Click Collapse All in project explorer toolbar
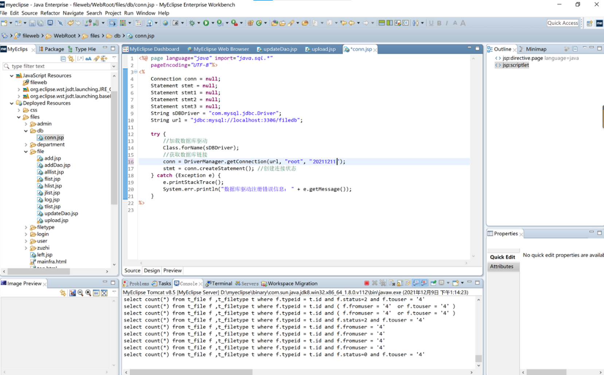Screen dimensions: 604x375 pyautogui.click(x=63, y=59)
